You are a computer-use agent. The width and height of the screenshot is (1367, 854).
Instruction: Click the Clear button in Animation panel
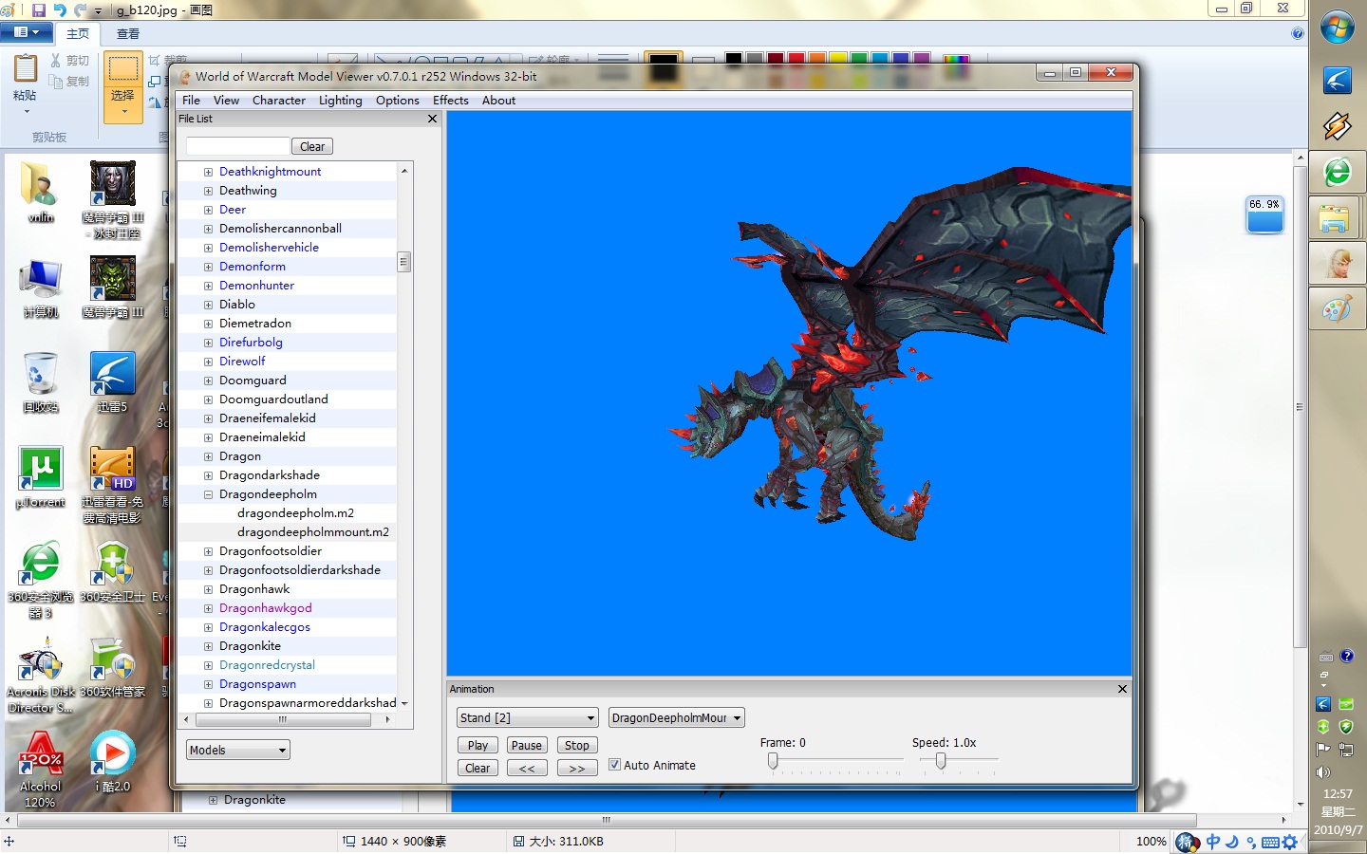coord(478,769)
